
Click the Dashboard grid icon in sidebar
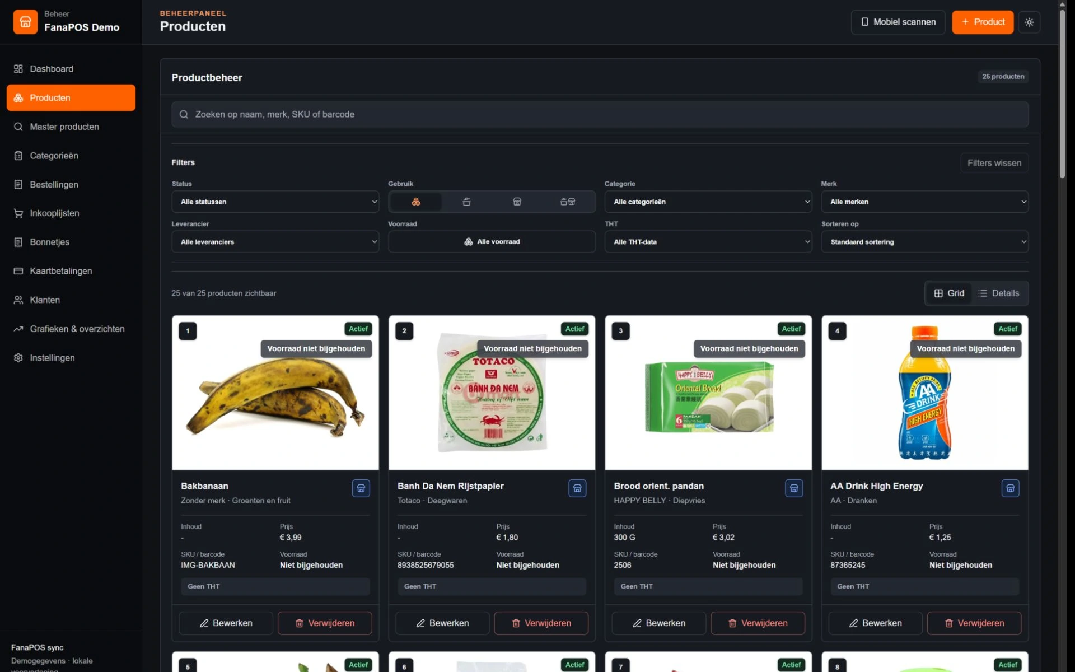pyautogui.click(x=18, y=69)
